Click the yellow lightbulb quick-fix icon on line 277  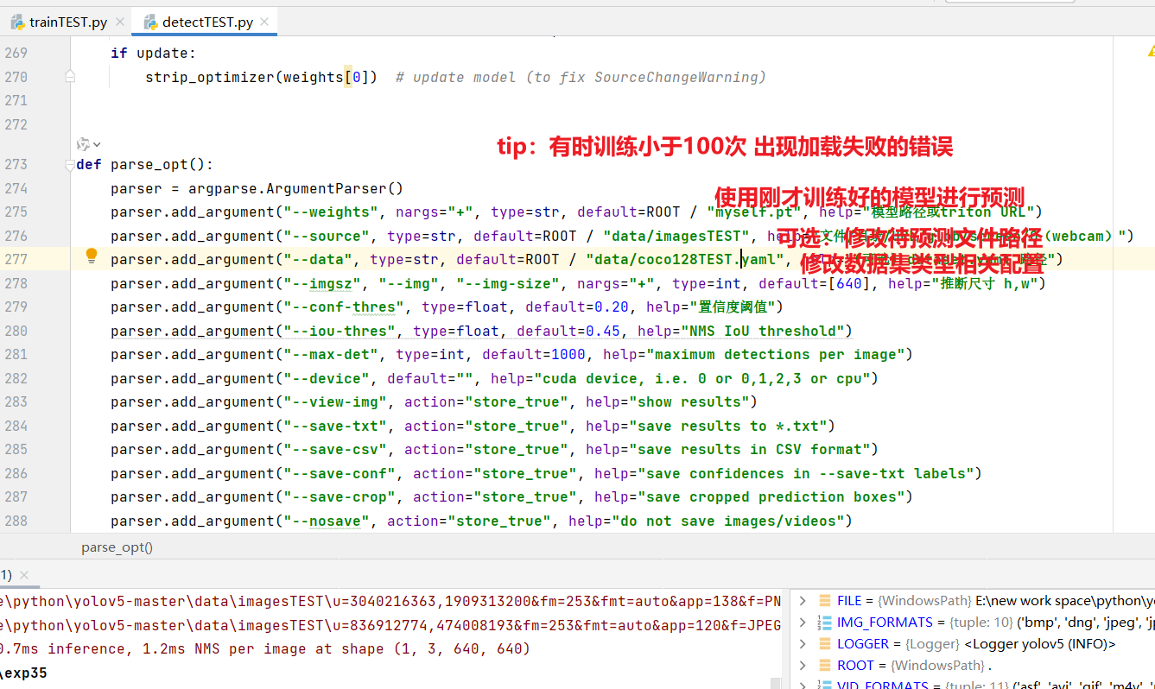click(x=92, y=256)
